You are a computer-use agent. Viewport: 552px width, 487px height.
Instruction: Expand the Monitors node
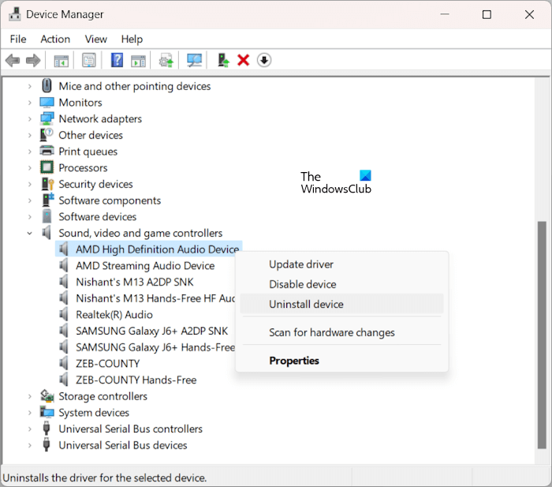click(x=30, y=103)
